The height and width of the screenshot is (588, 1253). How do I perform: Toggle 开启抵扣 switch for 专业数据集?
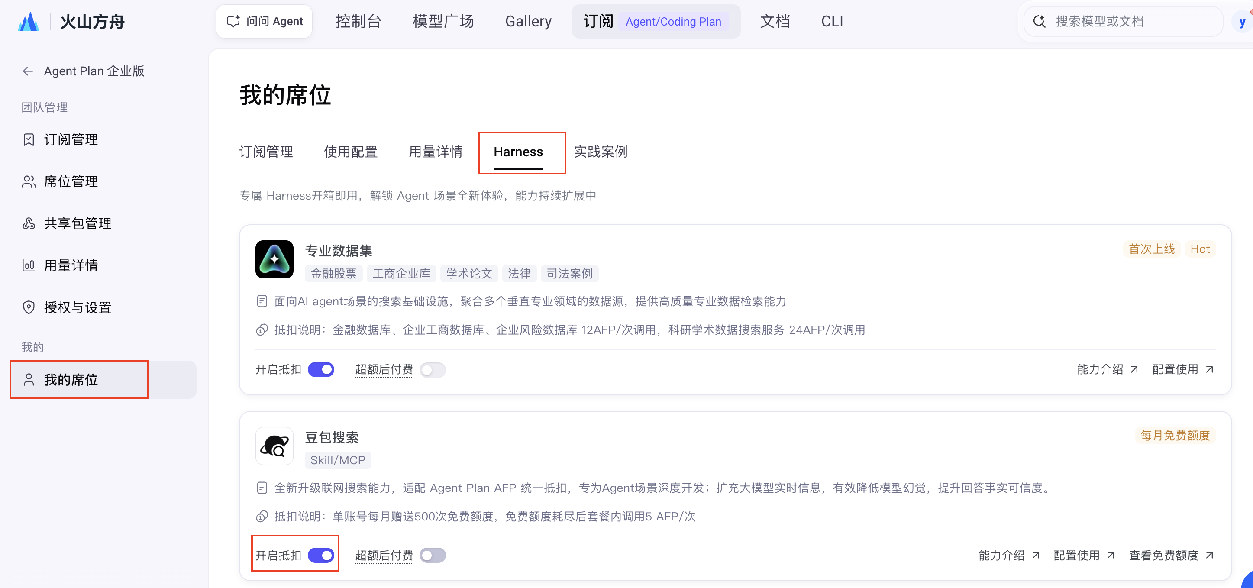321,370
